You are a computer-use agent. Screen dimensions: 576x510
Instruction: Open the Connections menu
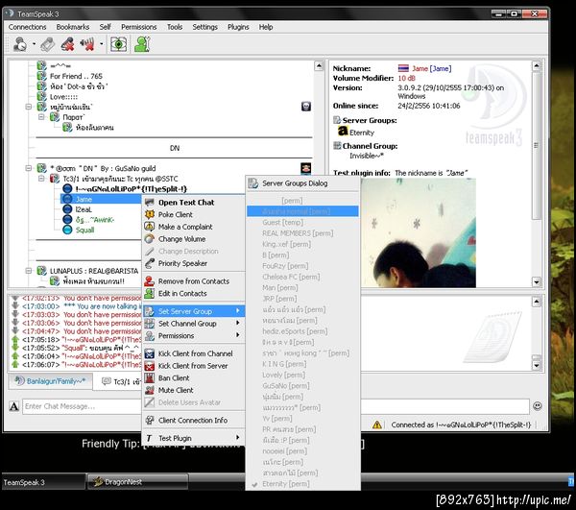[x=27, y=27]
